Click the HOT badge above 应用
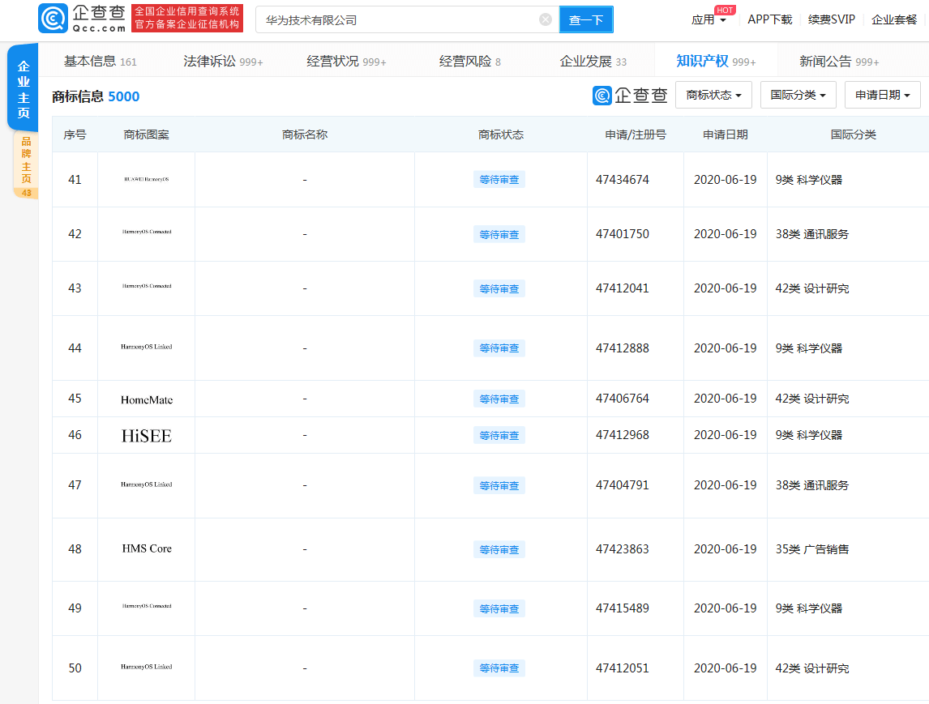The image size is (929, 704). click(724, 10)
